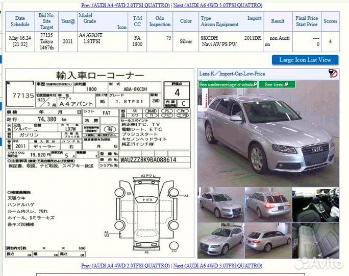Click the Color column header
Screen dimensions: 349x276
(x=186, y=21)
